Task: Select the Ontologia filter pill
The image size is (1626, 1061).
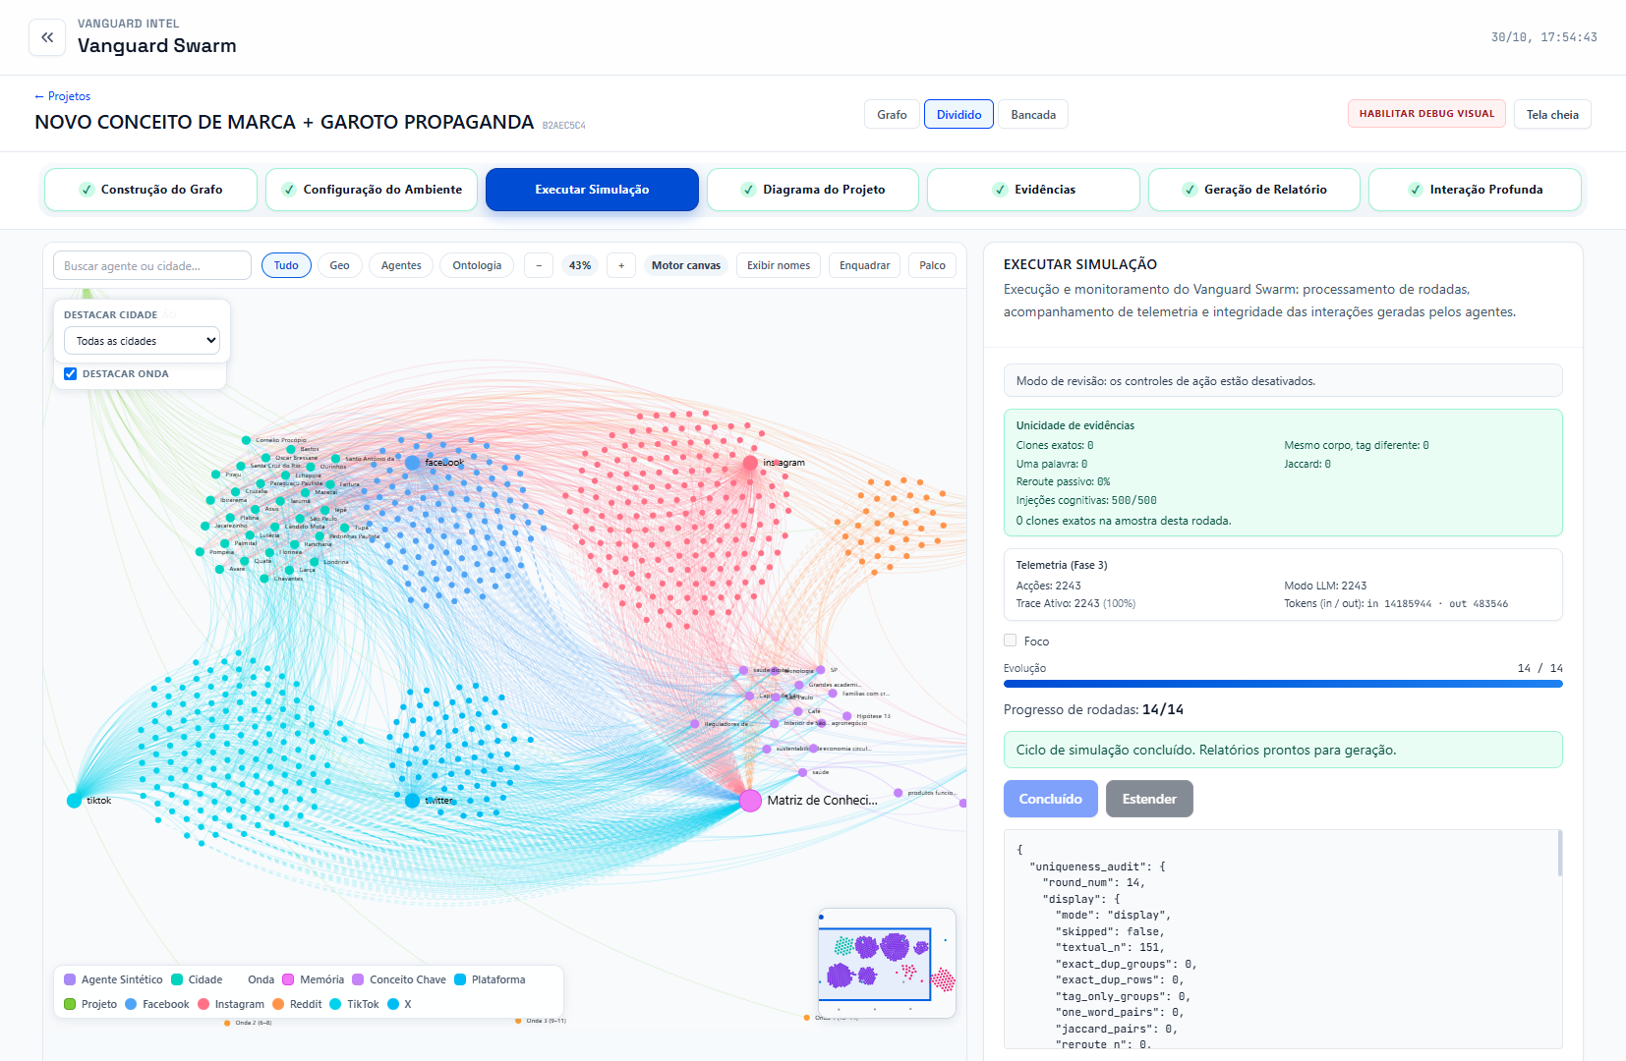Action: pos(477,265)
